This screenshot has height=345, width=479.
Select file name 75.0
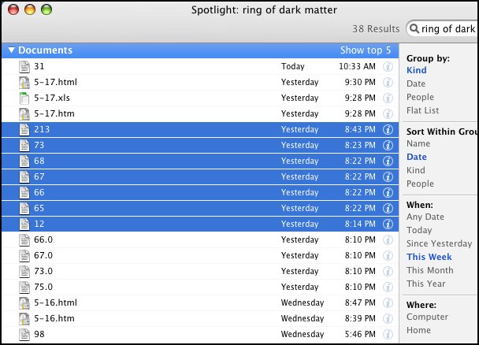point(43,287)
